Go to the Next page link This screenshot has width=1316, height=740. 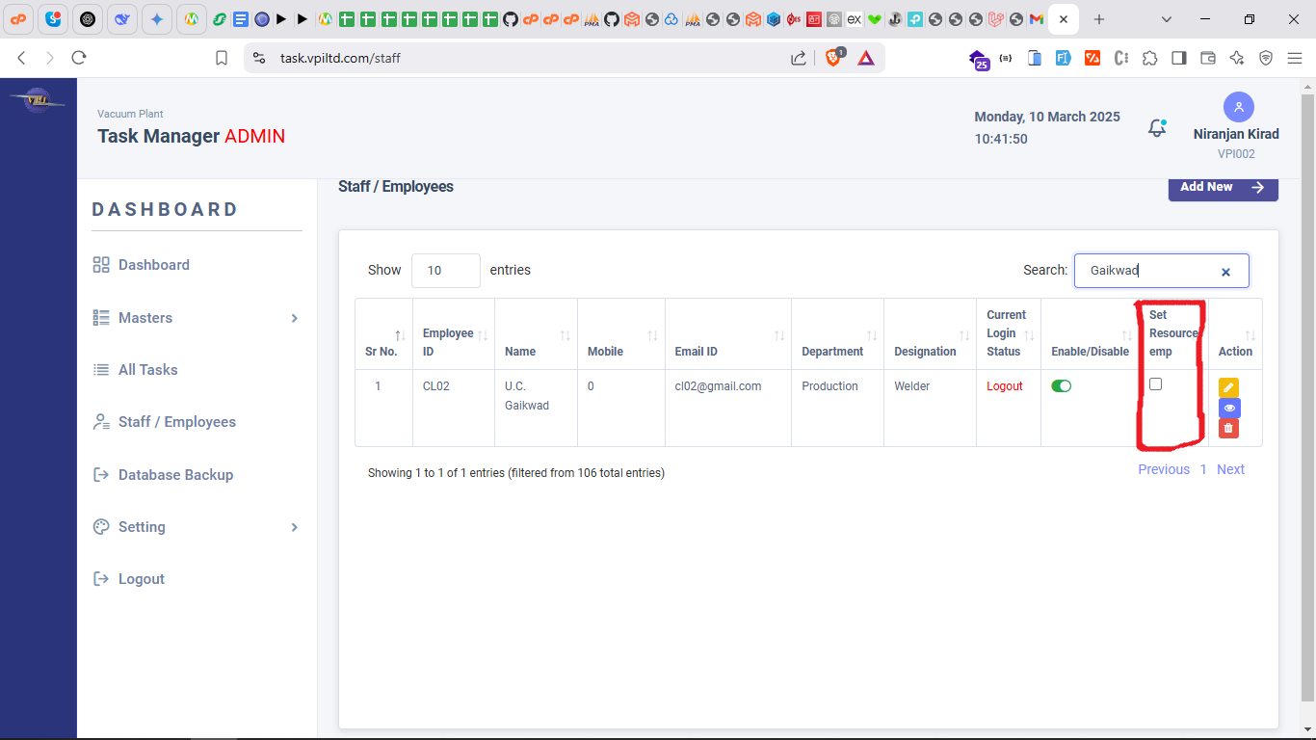point(1230,469)
